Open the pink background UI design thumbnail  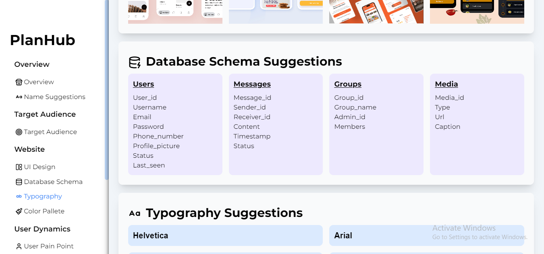click(175, 12)
